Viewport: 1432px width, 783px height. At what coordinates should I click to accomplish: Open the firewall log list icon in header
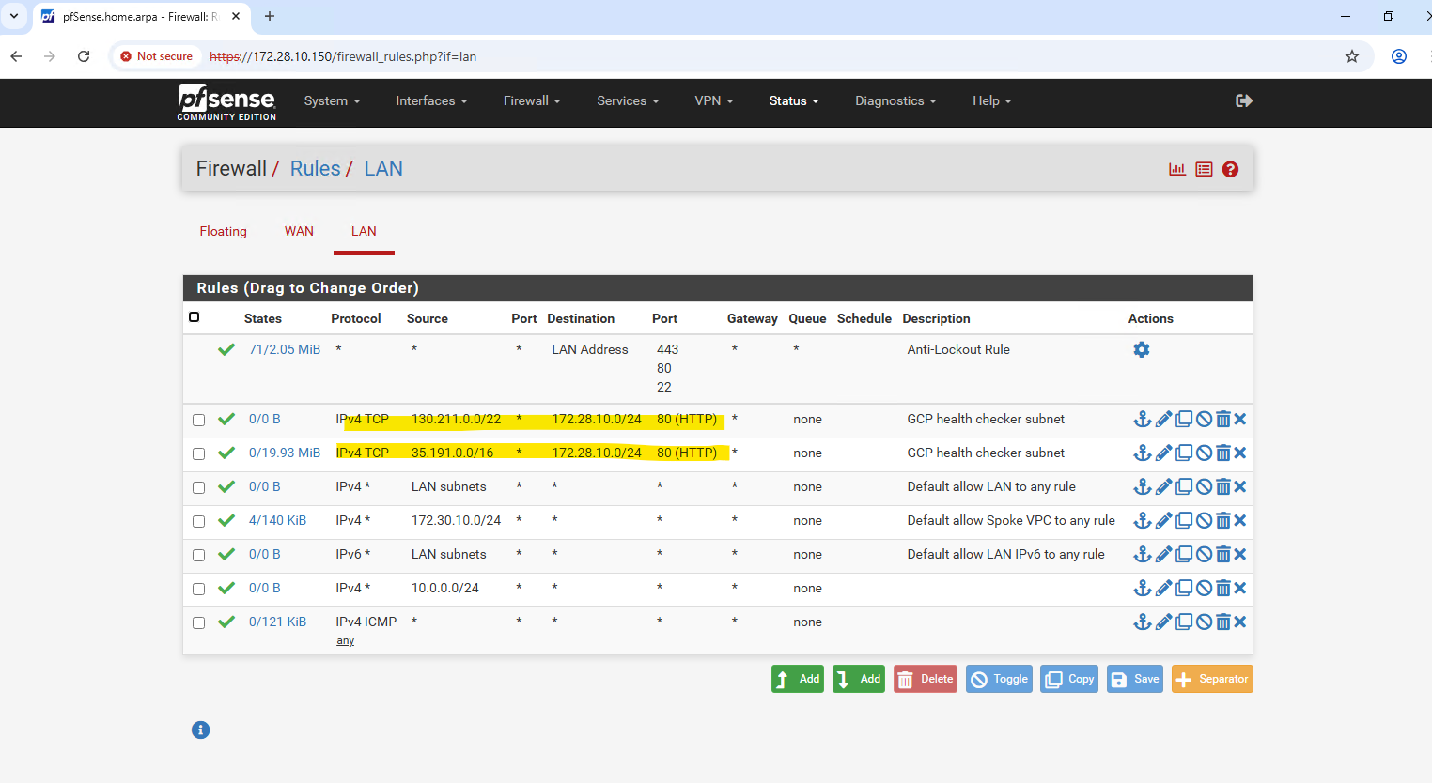pyautogui.click(x=1204, y=170)
